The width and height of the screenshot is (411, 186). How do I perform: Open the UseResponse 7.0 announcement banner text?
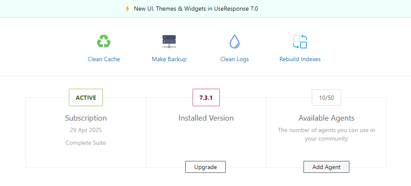[196, 8]
